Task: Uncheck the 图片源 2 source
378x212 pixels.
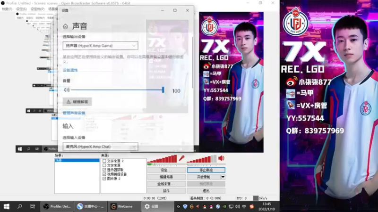Action: (x=104, y=179)
